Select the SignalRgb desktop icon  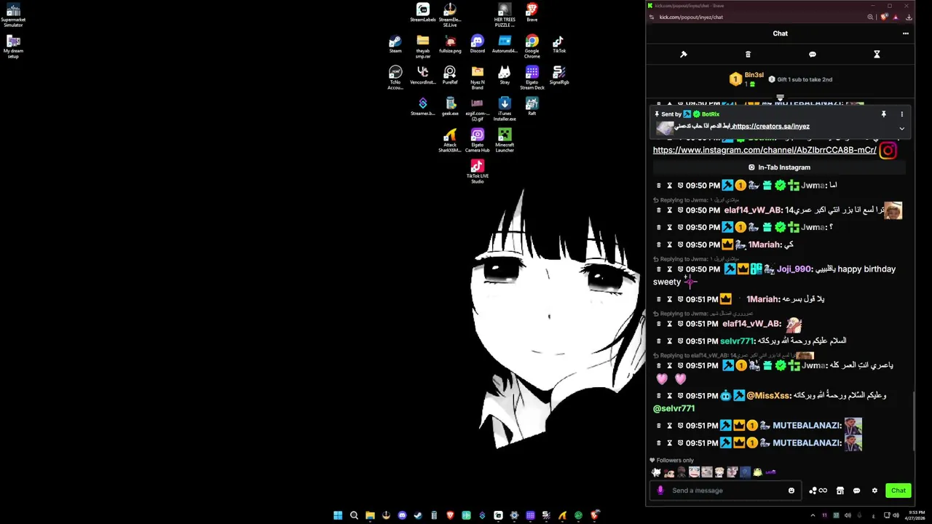[559, 76]
